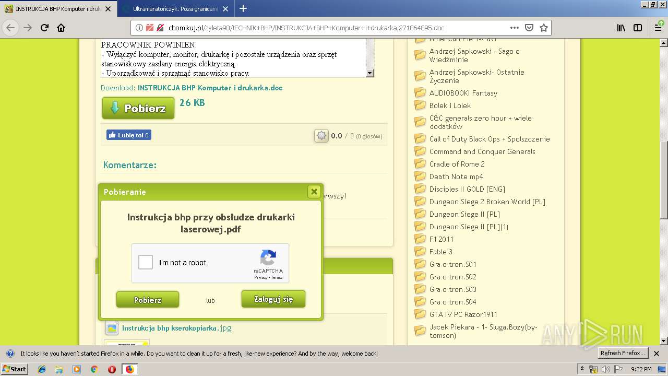Show site information icon in address bar
The height and width of the screenshot is (376, 668).
(139, 28)
